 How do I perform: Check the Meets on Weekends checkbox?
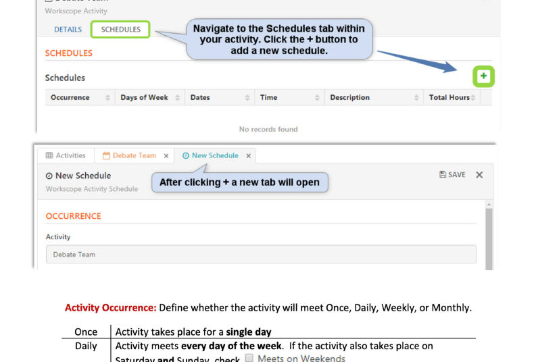tap(249, 358)
